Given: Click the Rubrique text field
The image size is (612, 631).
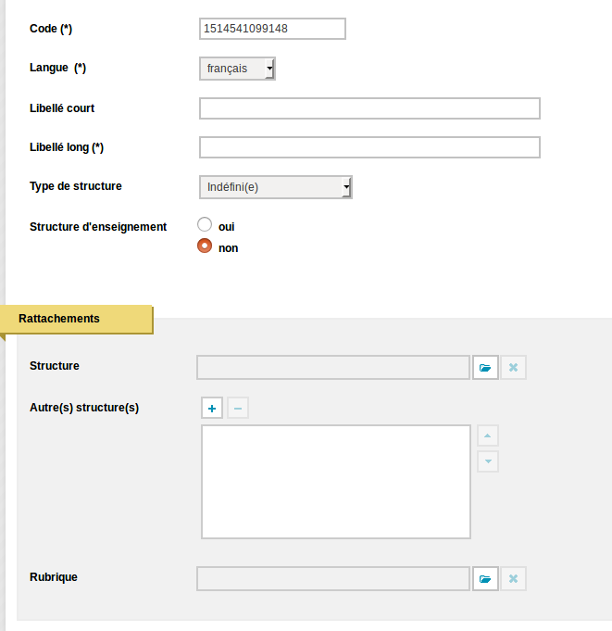Looking at the screenshot, I should point(333,579).
